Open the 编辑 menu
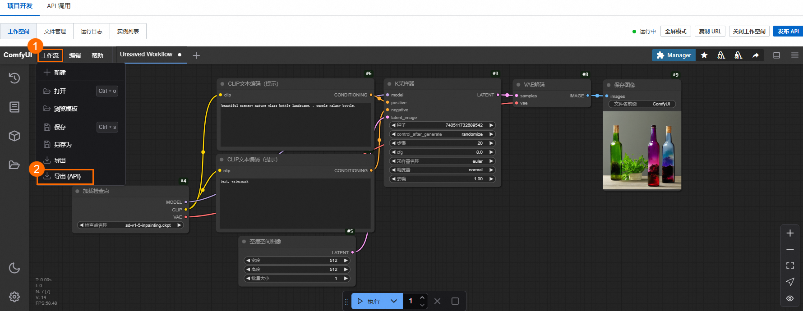Image resolution: width=803 pixels, height=311 pixels. pyautogui.click(x=75, y=55)
